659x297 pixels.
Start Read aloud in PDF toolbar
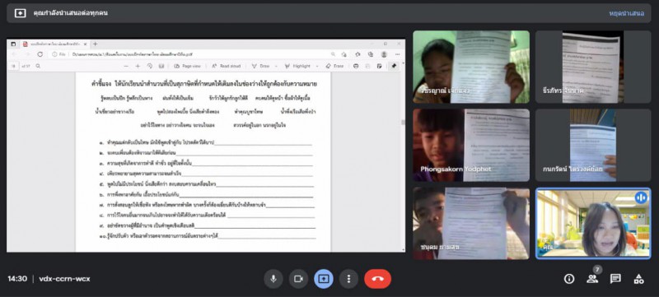pos(226,66)
